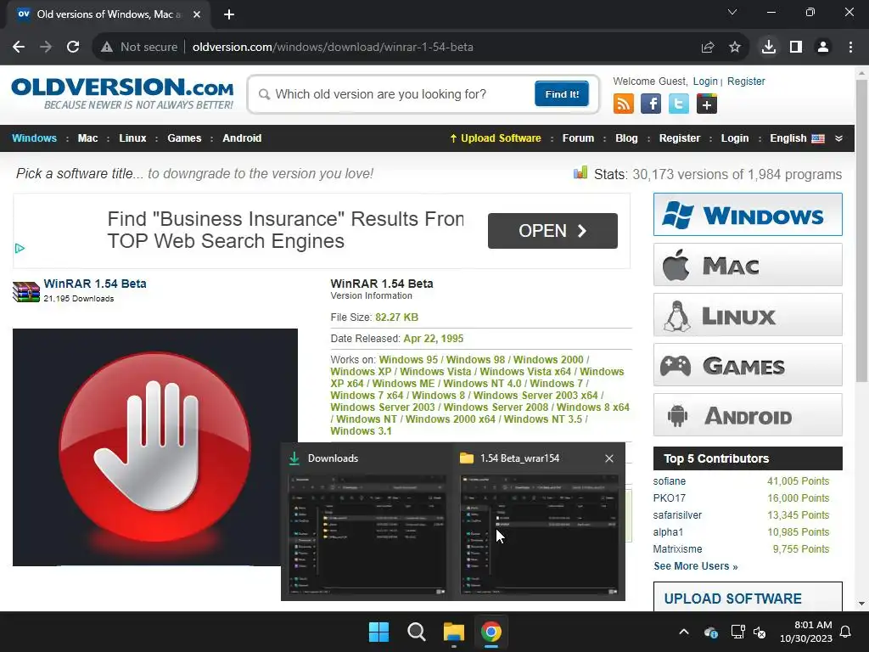Close the 1.54 Beta_wrar154 preview

(609, 458)
